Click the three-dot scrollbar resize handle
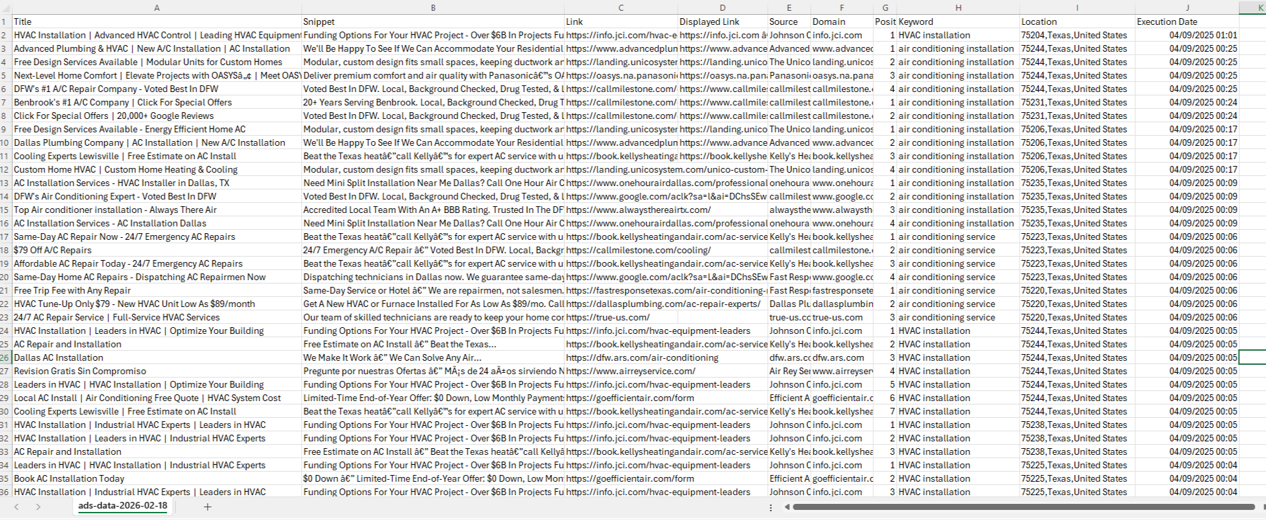Viewport: 1266px width, 520px height. tap(770, 507)
